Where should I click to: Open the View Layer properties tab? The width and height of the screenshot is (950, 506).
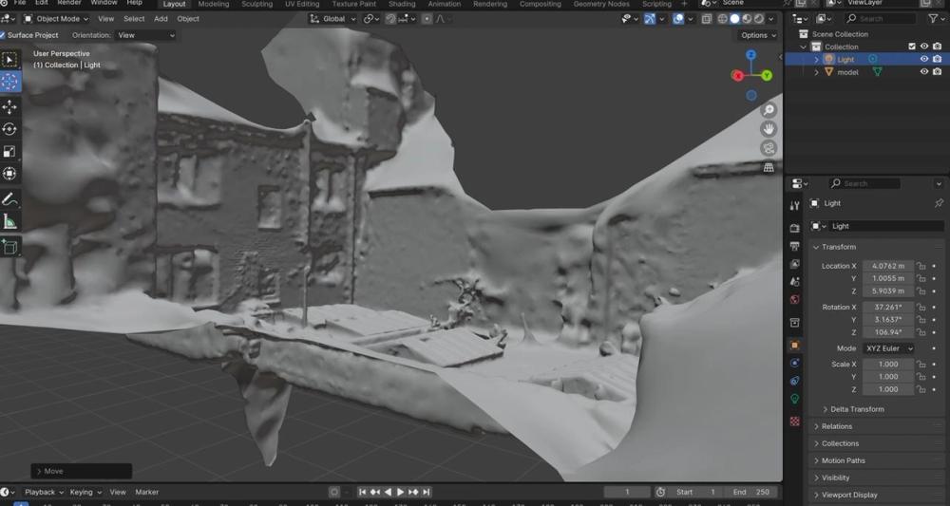pyautogui.click(x=794, y=264)
